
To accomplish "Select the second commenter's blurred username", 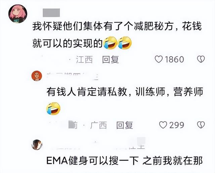I will [73, 76].
